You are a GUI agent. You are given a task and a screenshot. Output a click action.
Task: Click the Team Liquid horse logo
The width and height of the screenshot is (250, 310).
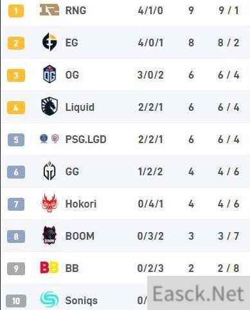click(49, 106)
